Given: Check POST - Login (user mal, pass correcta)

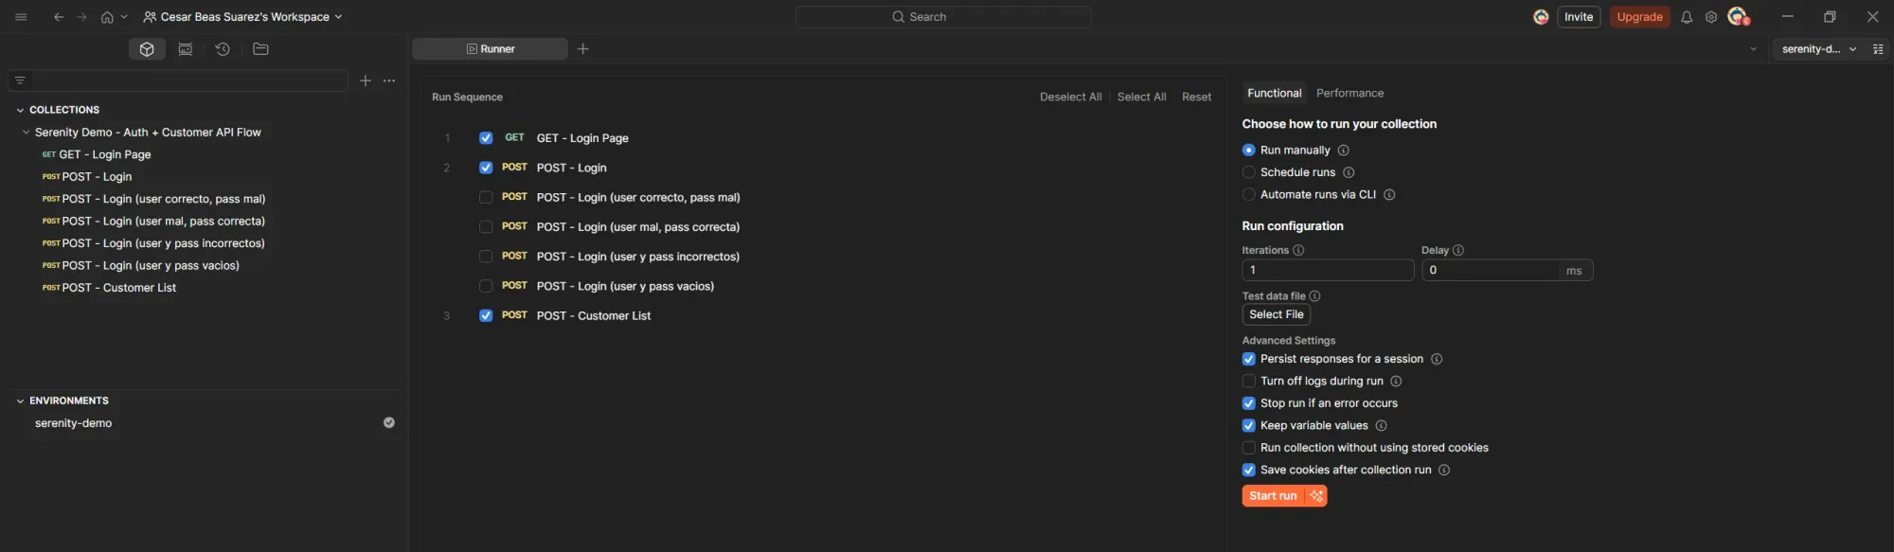Looking at the screenshot, I should pyautogui.click(x=486, y=227).
